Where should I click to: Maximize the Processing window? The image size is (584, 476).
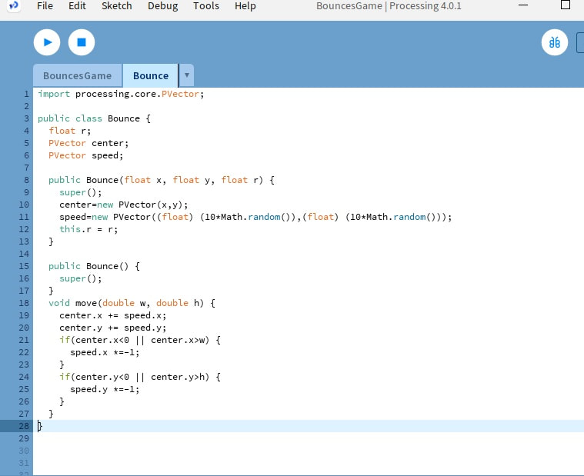[566, 5]
